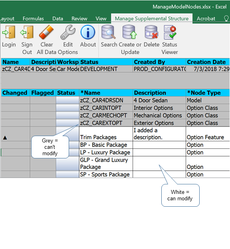Image resolution: width=230 pixels, height=249 pixels.
Task: Click the Model node type cell
Action: pyautogui.click(x=208, y=101)
